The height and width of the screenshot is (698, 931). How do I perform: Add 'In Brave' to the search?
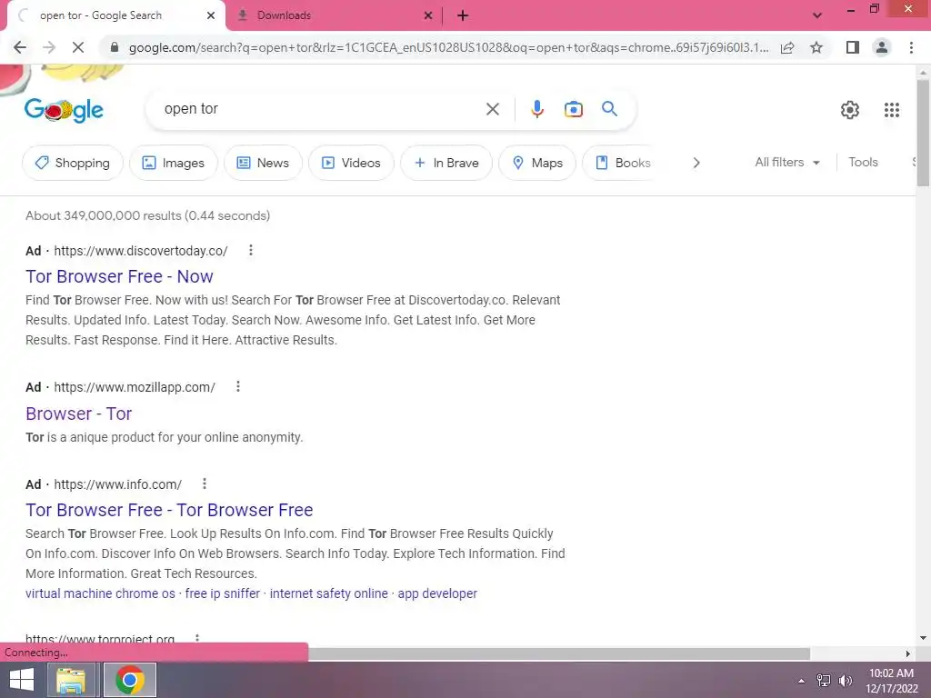(x=446, y=163)
